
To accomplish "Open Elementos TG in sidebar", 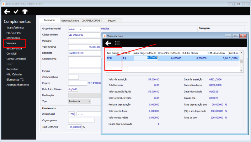I will pyautogui.click(x=15, y=80).
